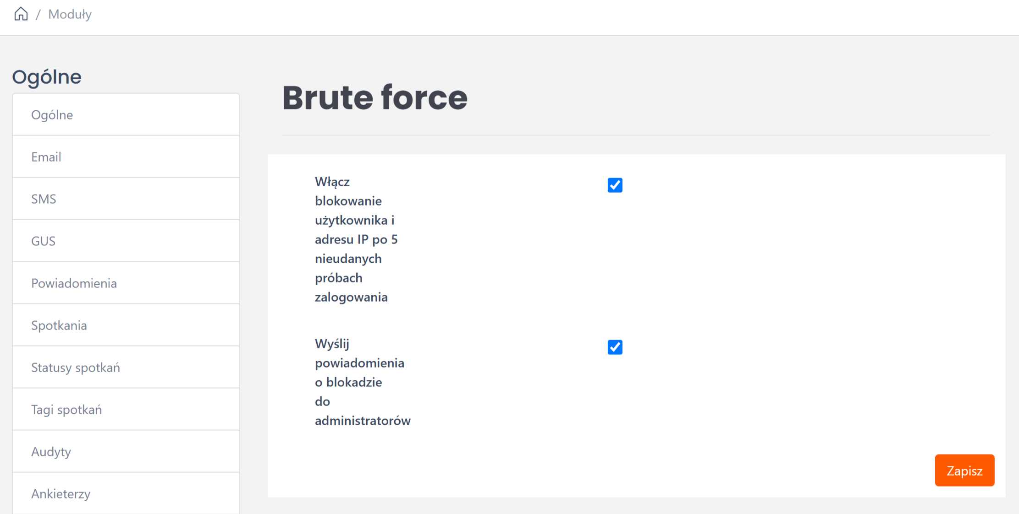
Task: Click the Zapisz save button
Action: point(964,471)
